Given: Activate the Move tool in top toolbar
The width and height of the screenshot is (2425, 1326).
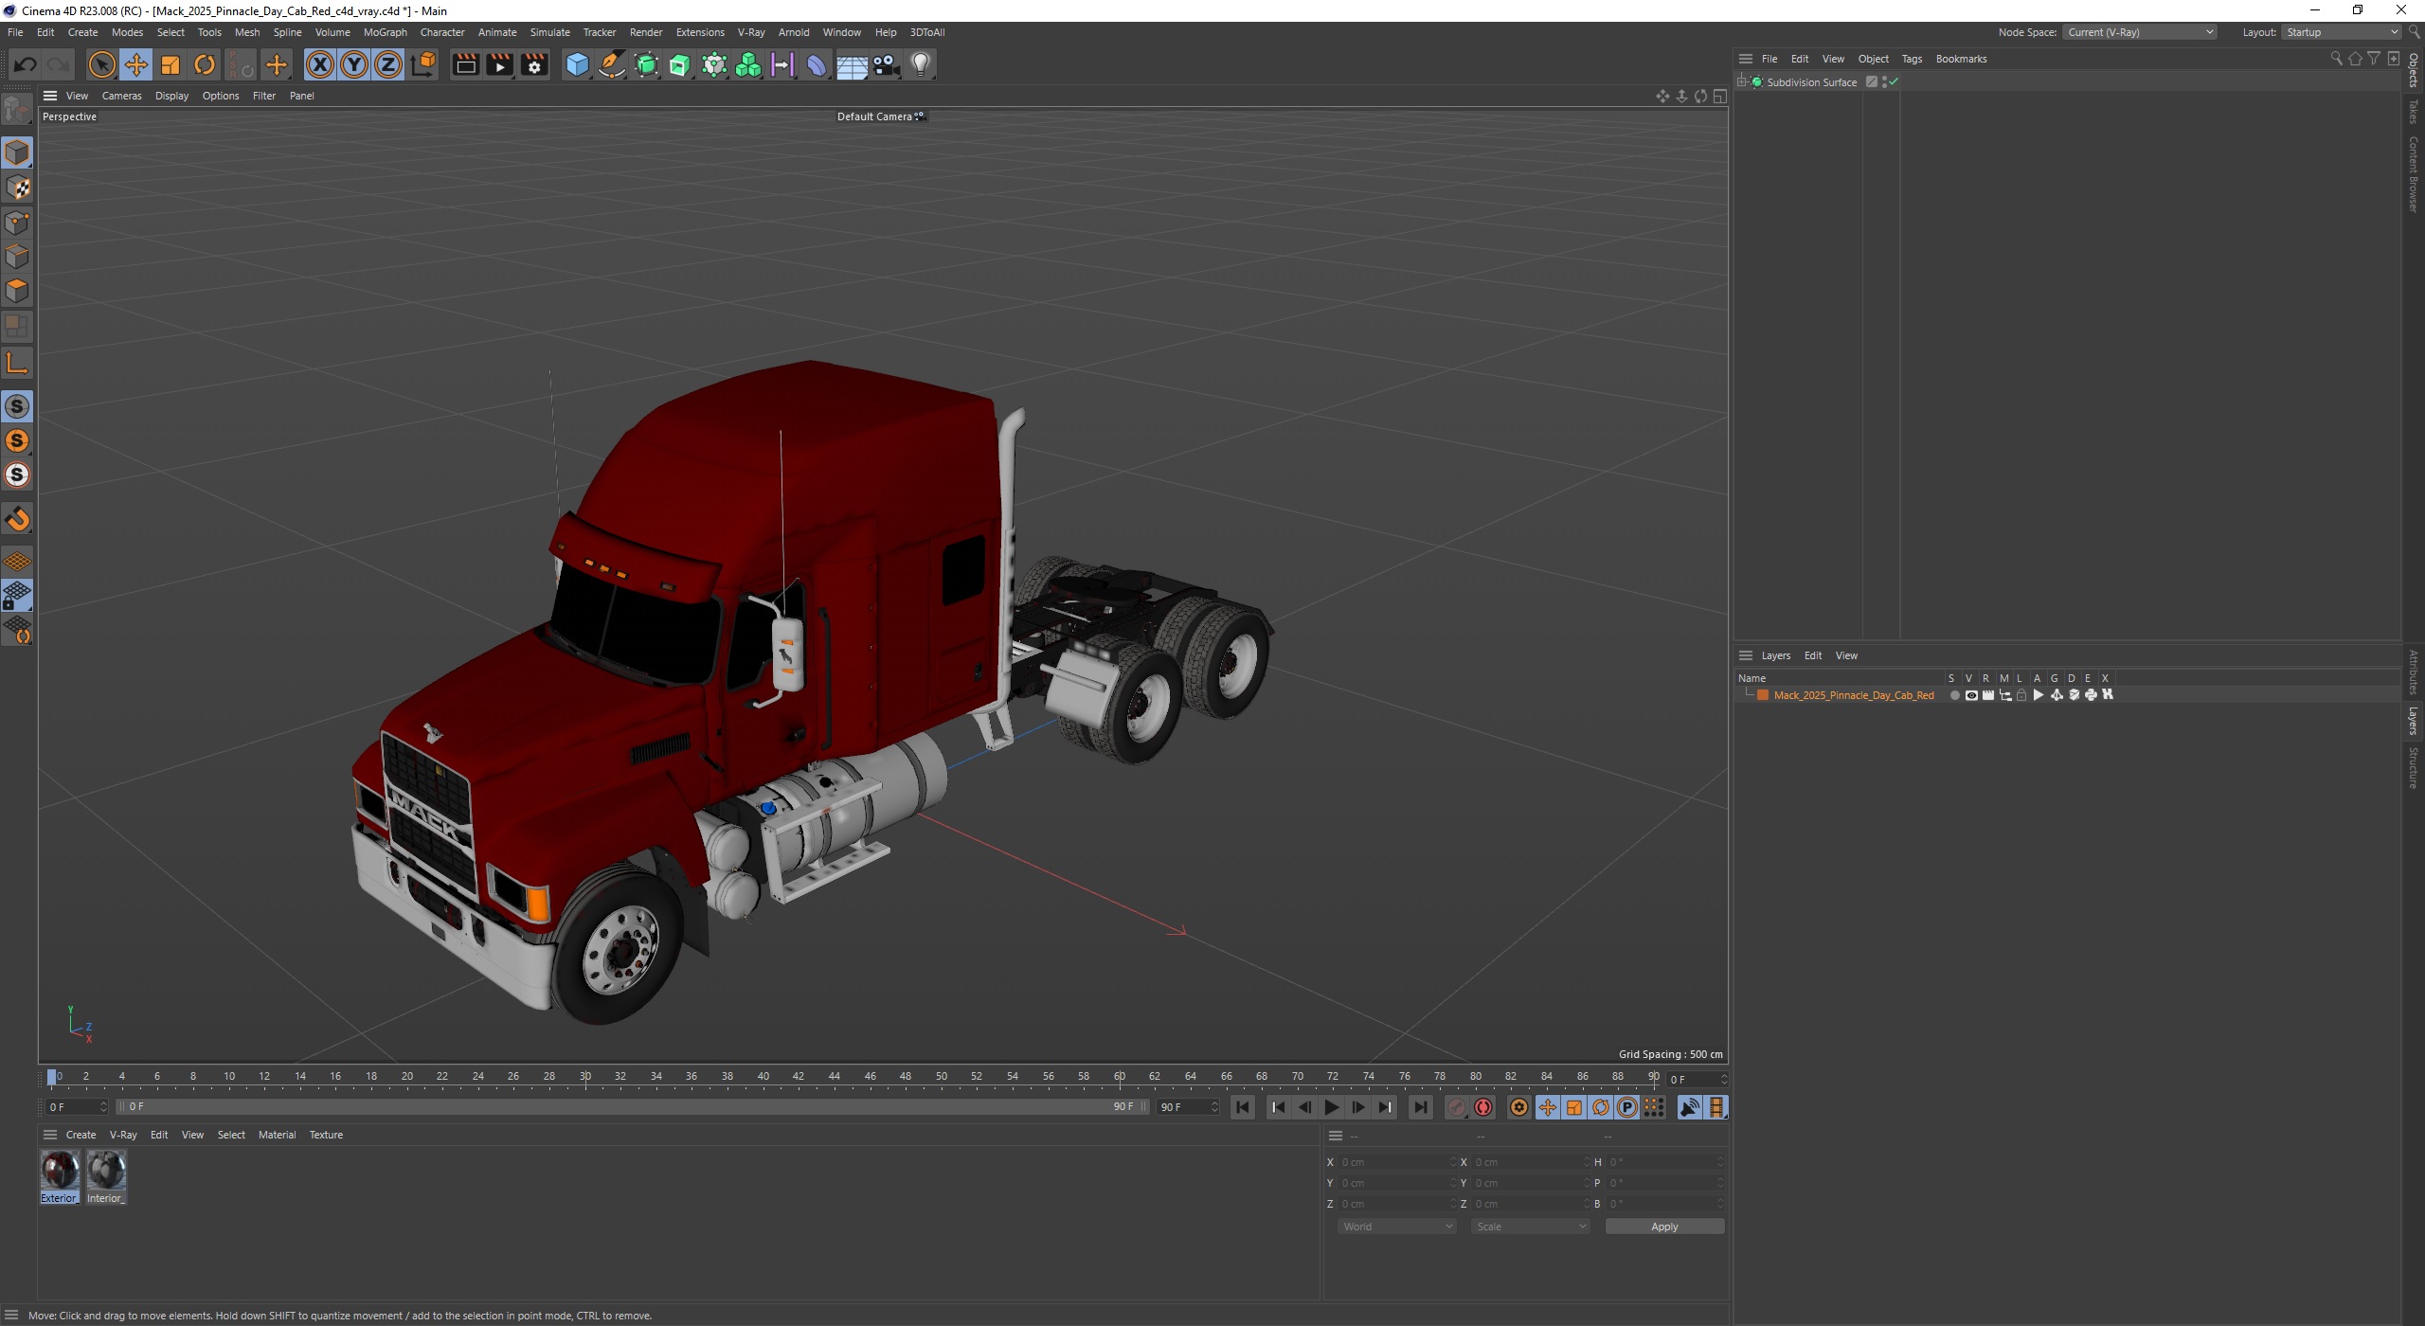Looking at the screenshot, I should pos(135,64).
